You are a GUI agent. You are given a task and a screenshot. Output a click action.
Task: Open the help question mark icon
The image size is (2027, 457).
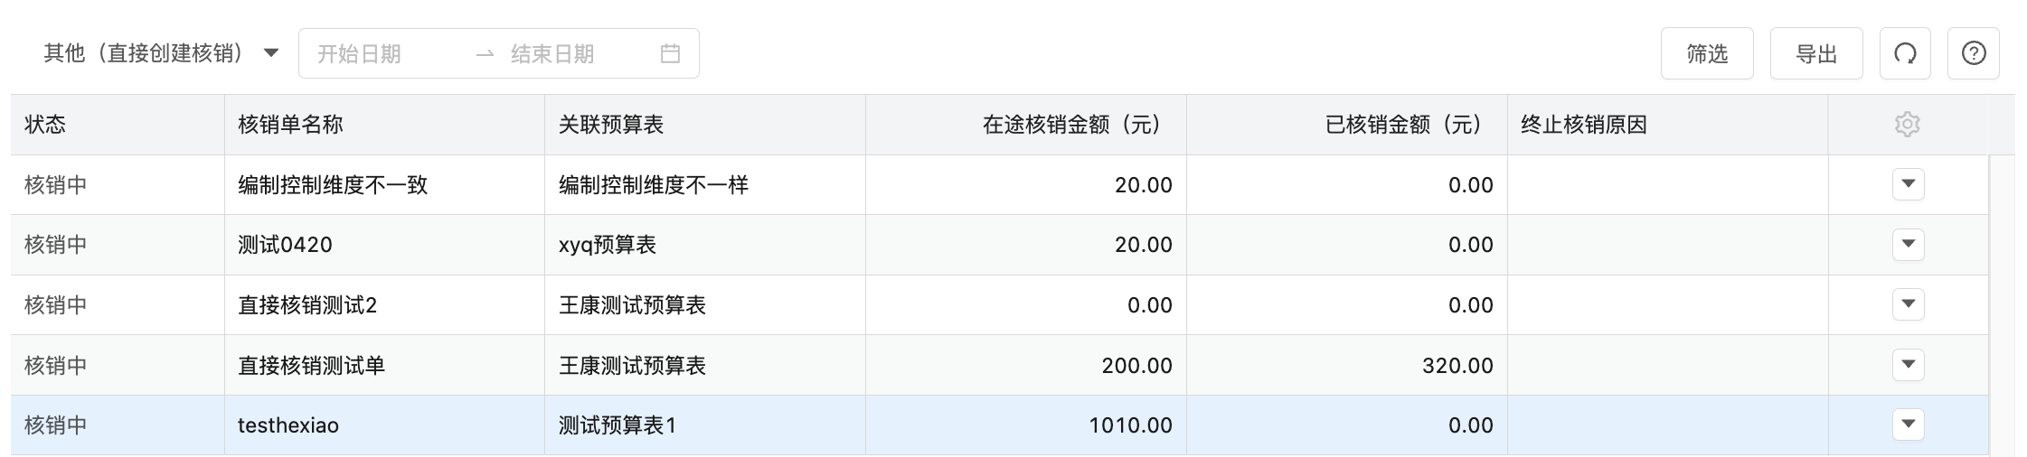click(1974, 53)
